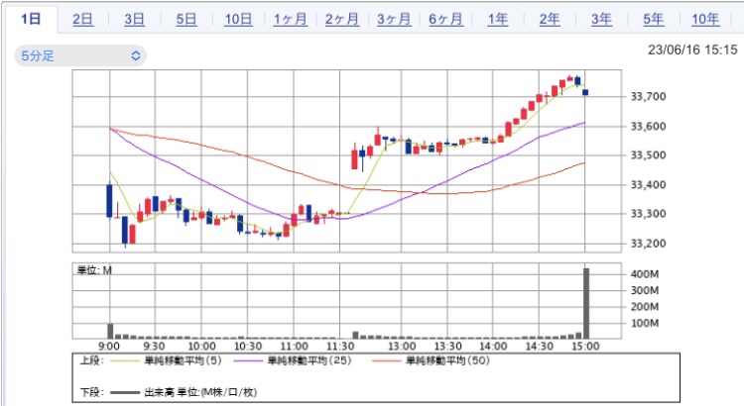Viewport: 744px width, 406px height.
Task: View the 6ヶ月 chart period
Action: point(445,20)
